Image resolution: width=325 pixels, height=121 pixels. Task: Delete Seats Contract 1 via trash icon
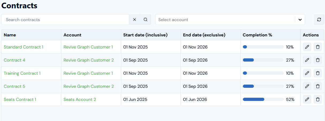coord(318,100)
